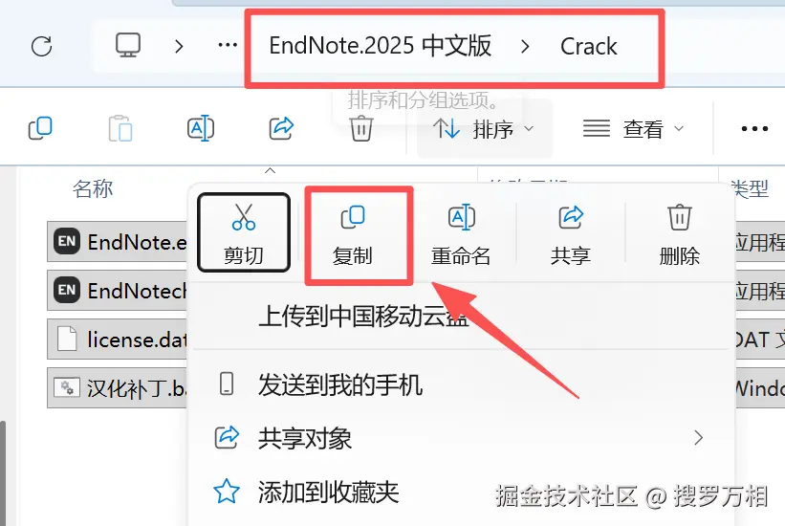The height and width of the screenshot is (526, 785).
Task: Expand the hidden breadcrumb path ellipsis
Action: point(228,46)
